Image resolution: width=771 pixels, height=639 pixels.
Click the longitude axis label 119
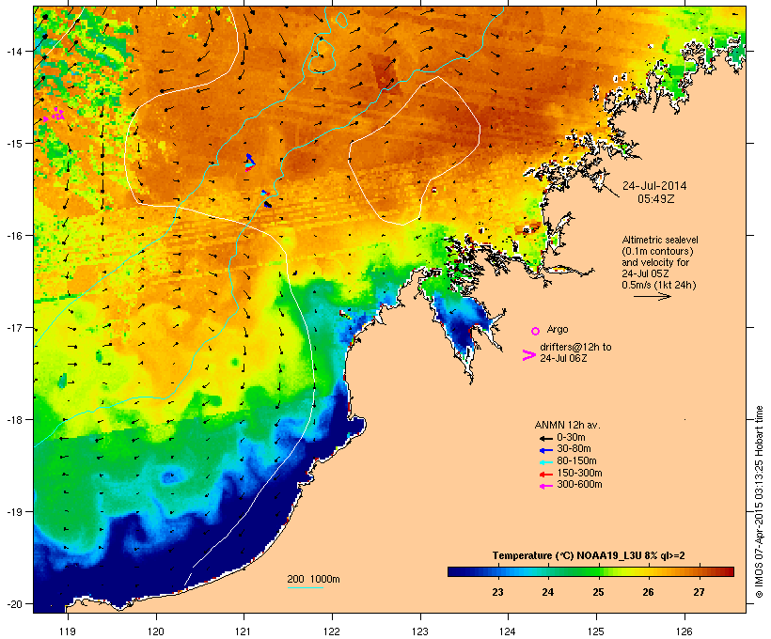pyautogui.click(x=68, y=631)
